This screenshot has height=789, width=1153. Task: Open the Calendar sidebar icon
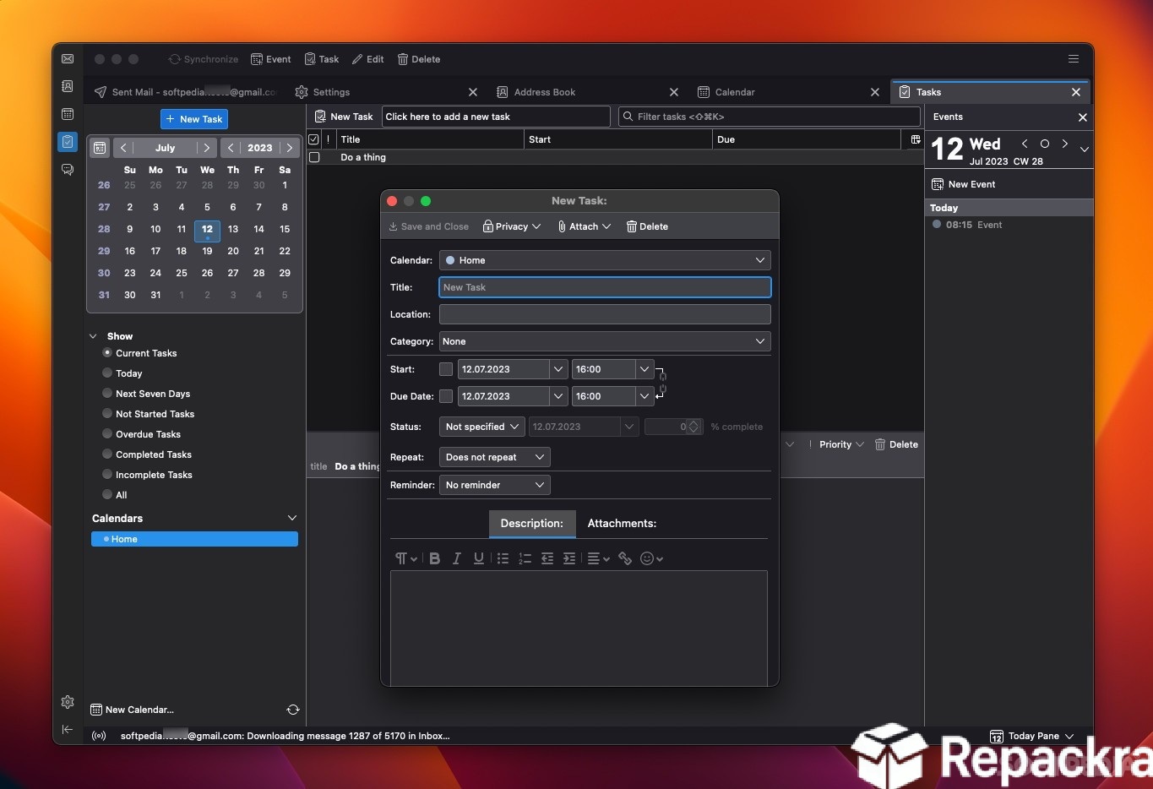[68, 114]
